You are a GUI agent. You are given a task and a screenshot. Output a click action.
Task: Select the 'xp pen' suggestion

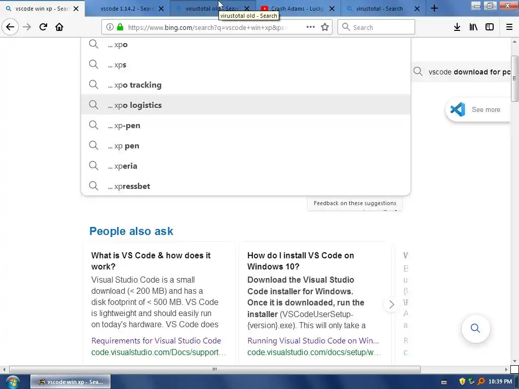[246, 145]
